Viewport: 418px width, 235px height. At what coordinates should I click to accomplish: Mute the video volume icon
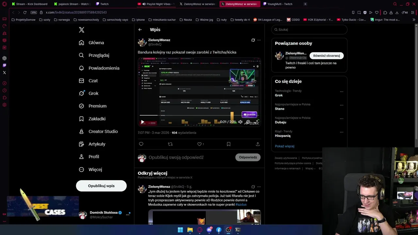coord(240,122)
